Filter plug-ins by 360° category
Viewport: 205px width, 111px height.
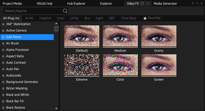[x=112, y=18]
